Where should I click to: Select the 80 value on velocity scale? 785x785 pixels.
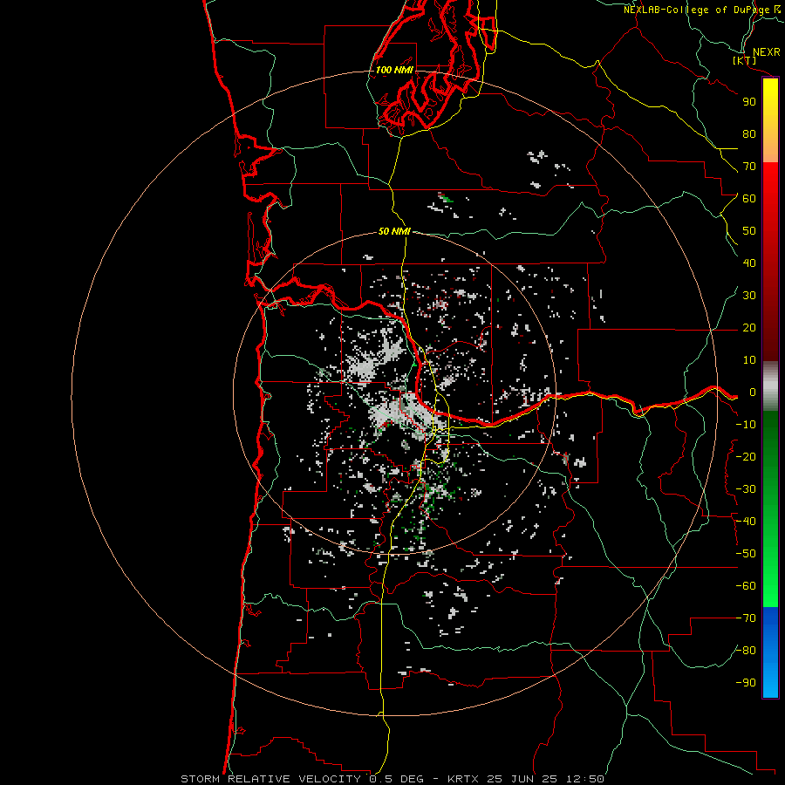[749, 133]
